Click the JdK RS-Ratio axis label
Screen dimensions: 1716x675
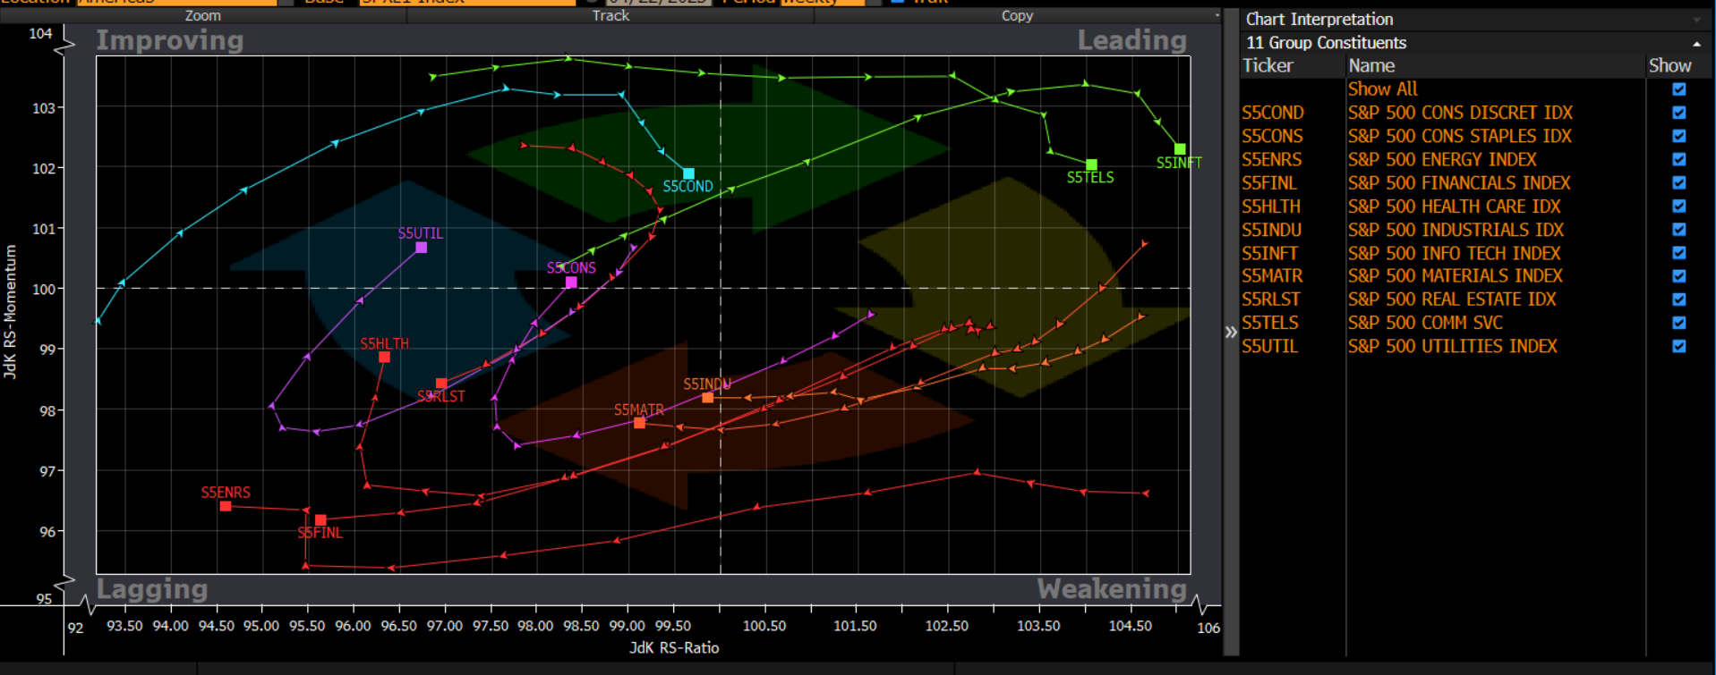pos(674,648)
